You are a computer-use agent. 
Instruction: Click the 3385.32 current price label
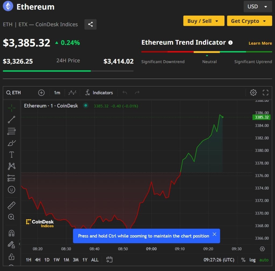point(262,117)
